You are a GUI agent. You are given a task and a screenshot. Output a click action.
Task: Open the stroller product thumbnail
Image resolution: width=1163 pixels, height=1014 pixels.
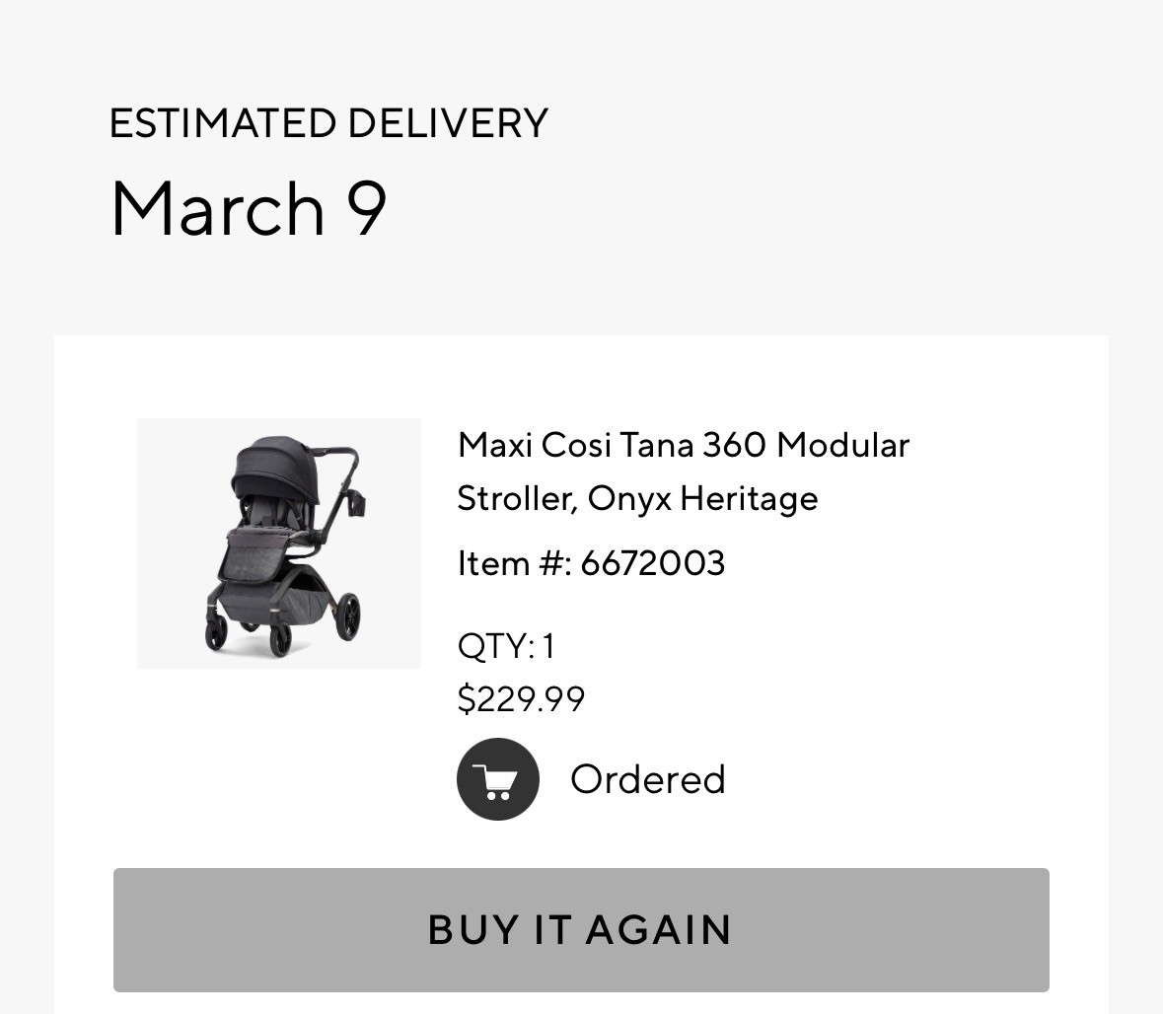pos(279,543)
